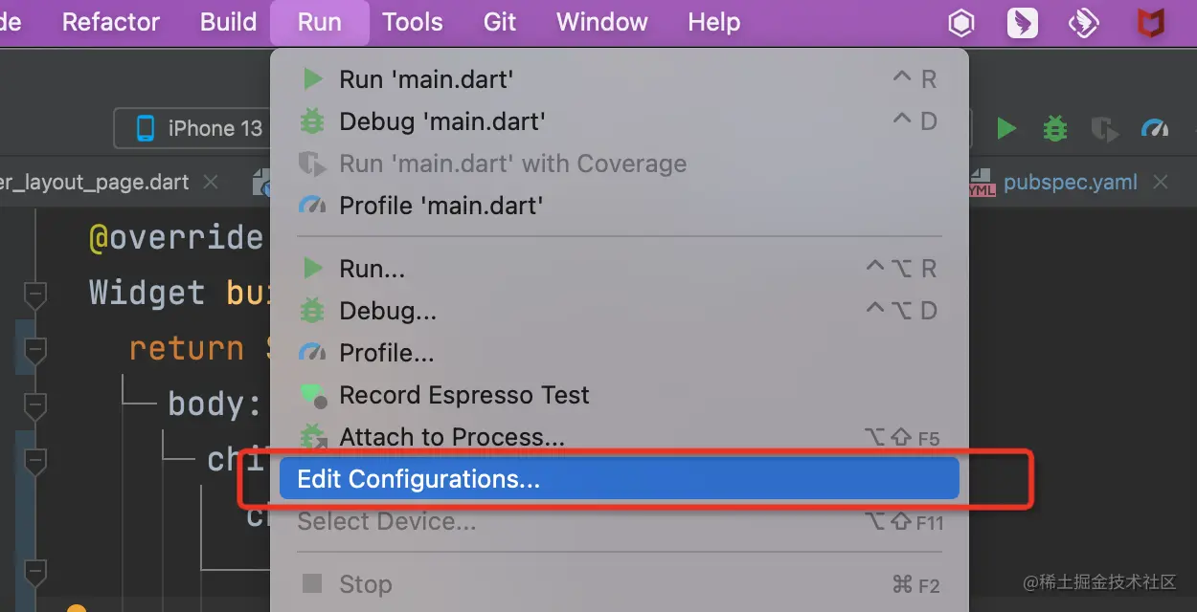Click the green Run toolbar icon
Screen dimensions: 1197x612
[1005, 128]
